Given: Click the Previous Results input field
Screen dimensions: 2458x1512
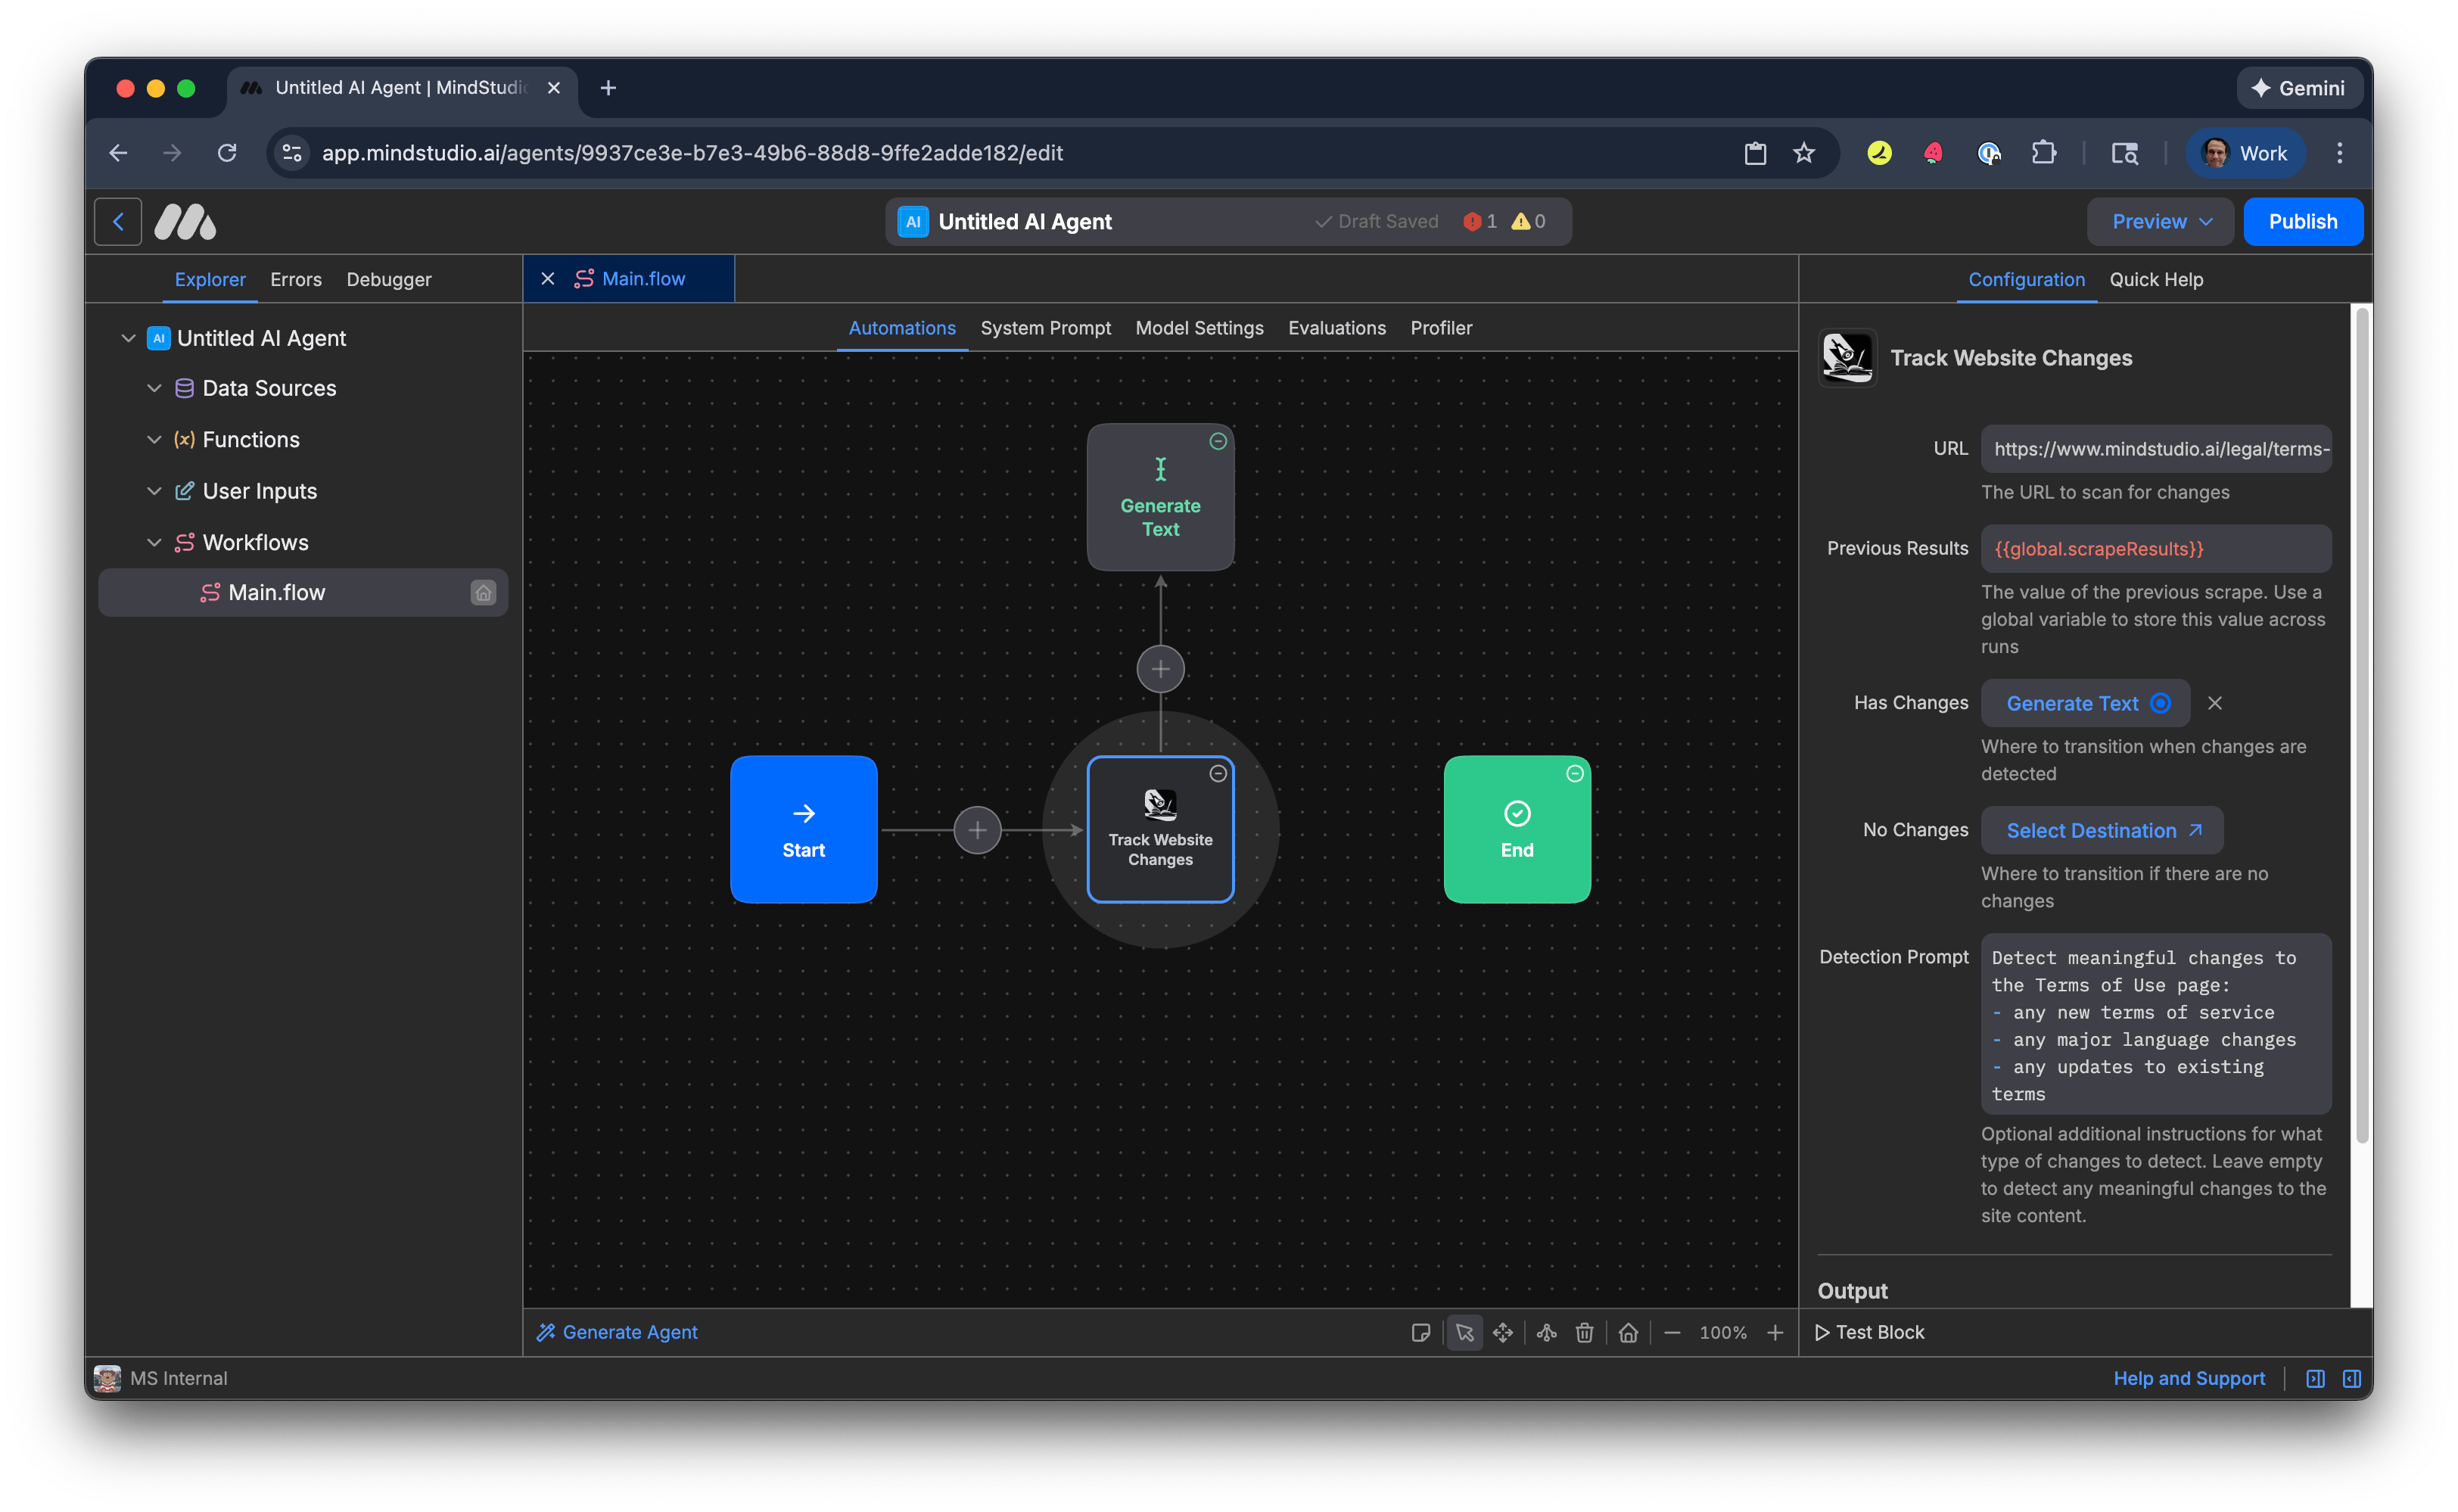Looking at the screenshot, I should 2155,549.
